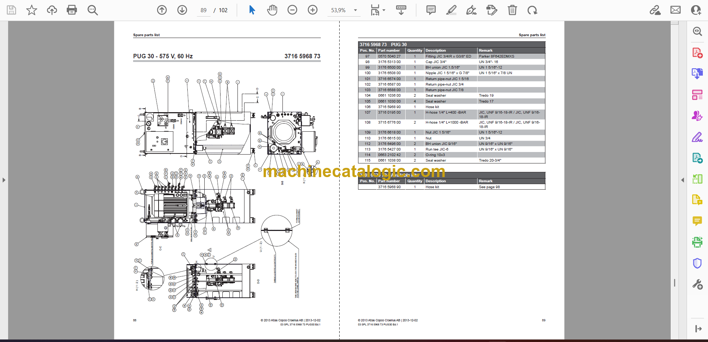Collapse the right tools pane arrow

[x=698, y=329]
